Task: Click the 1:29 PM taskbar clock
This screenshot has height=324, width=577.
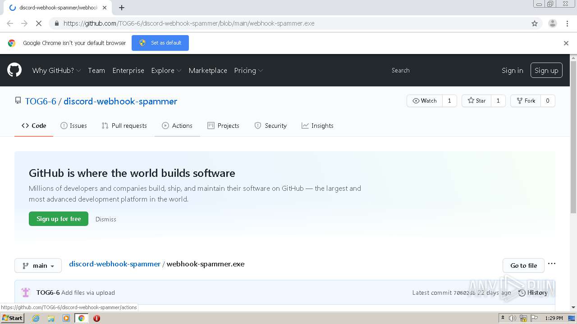Action: point(554,318)
